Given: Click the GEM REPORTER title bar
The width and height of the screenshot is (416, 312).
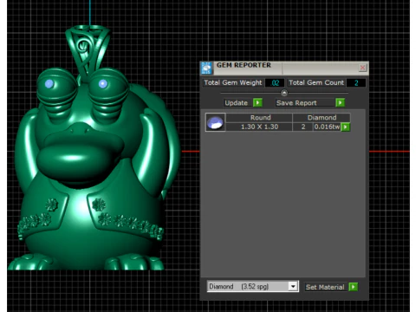Looking at the screenshot, I should click(x=284, y=68).
